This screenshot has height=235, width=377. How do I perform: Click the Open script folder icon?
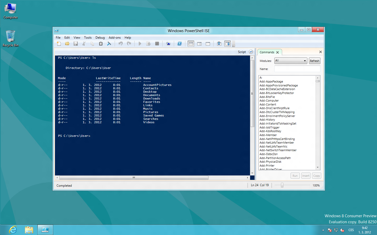tap(67, 44)
